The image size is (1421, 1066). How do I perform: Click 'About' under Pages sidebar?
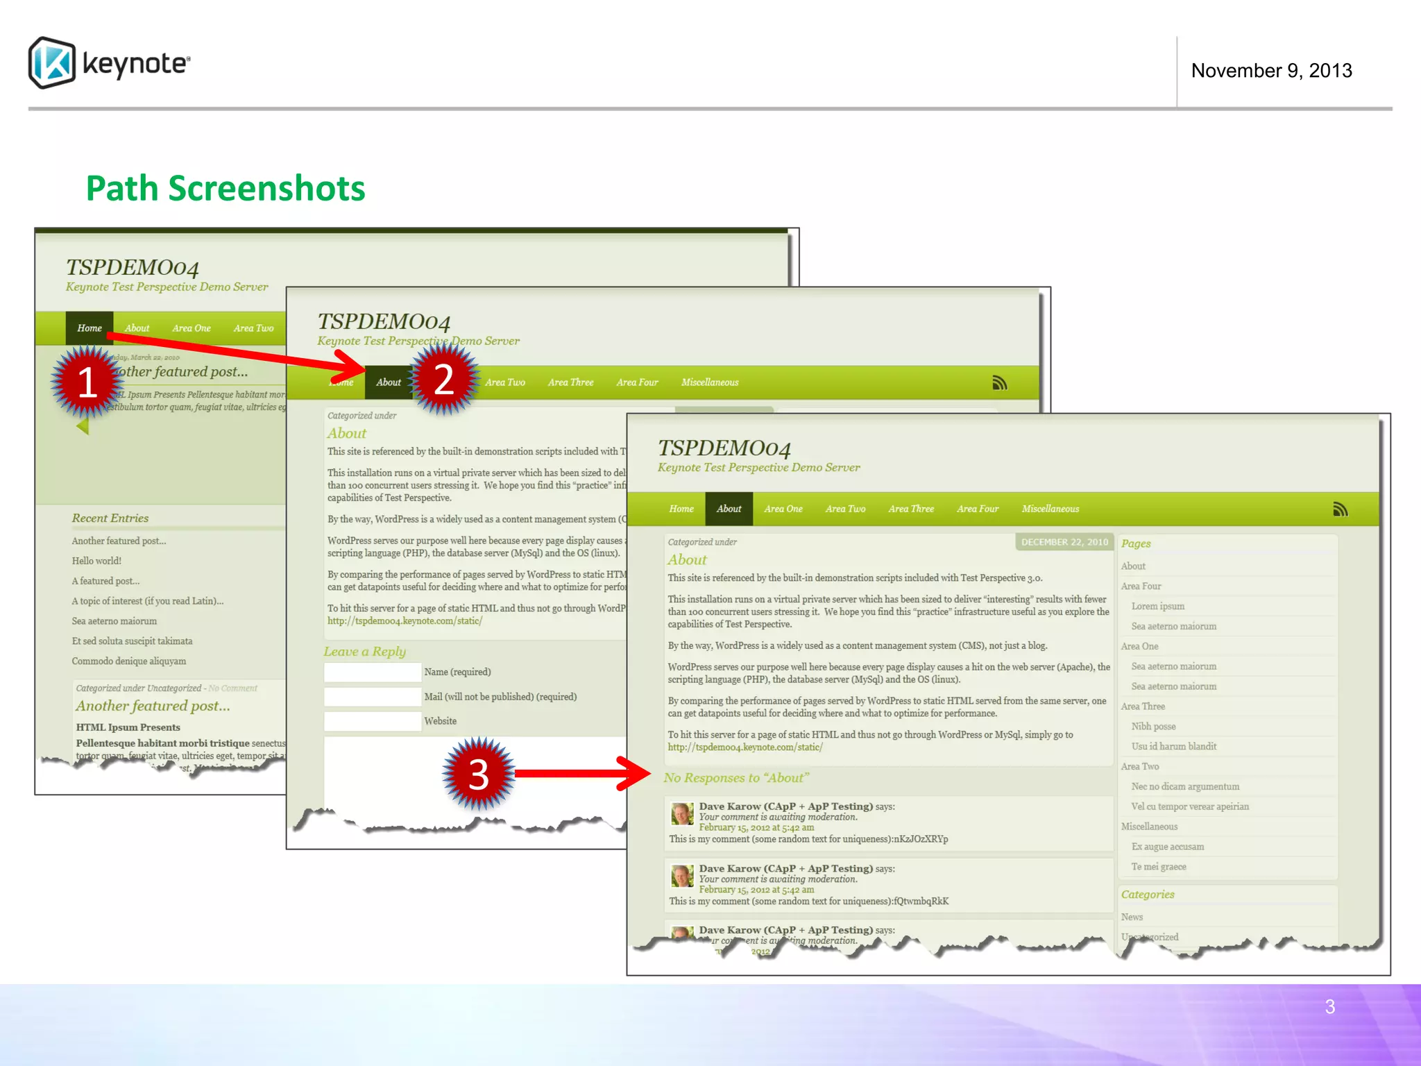tap(1133, 566)
